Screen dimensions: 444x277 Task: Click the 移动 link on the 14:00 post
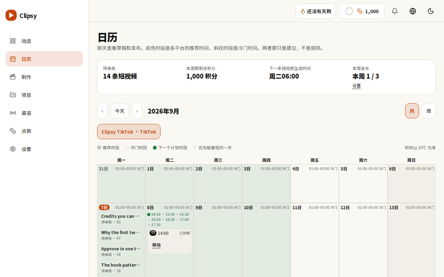tap(156, 245)
